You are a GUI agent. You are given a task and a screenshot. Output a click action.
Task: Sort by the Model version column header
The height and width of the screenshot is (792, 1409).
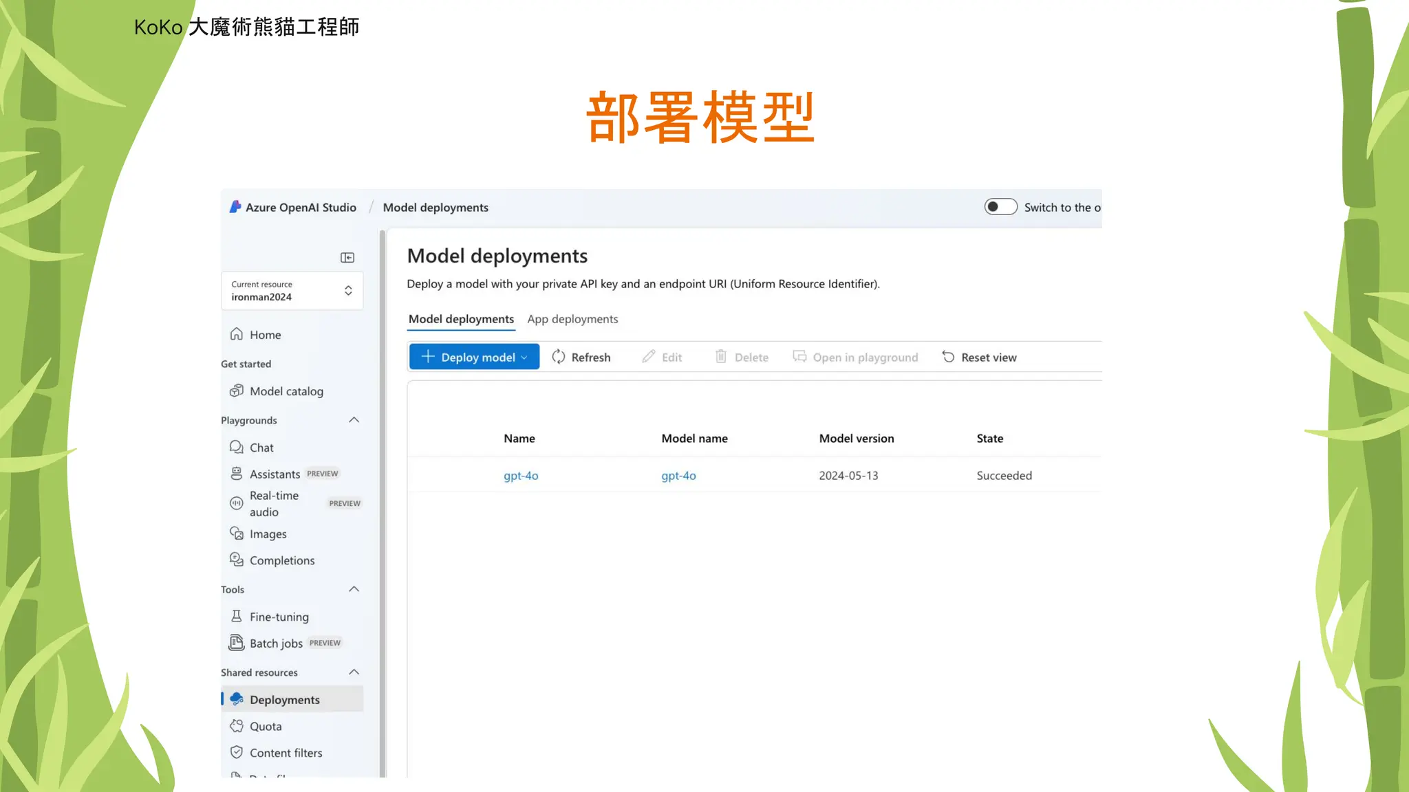(x=857, y=438)
